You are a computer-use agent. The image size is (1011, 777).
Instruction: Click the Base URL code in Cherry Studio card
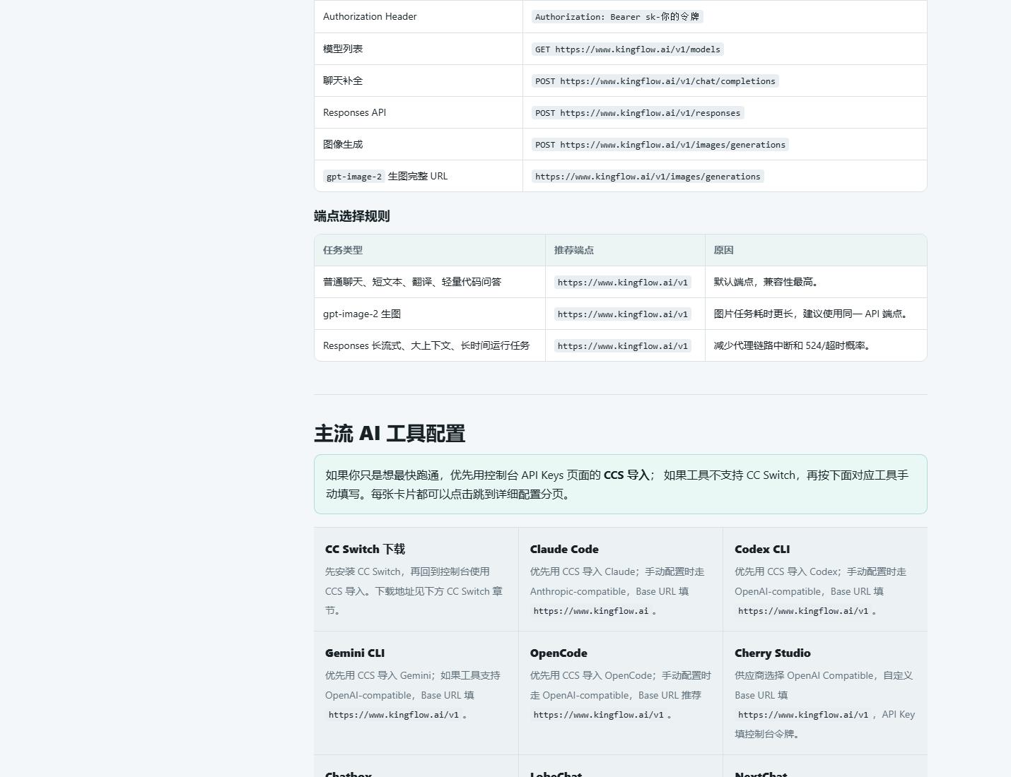(x=803, y=715)
